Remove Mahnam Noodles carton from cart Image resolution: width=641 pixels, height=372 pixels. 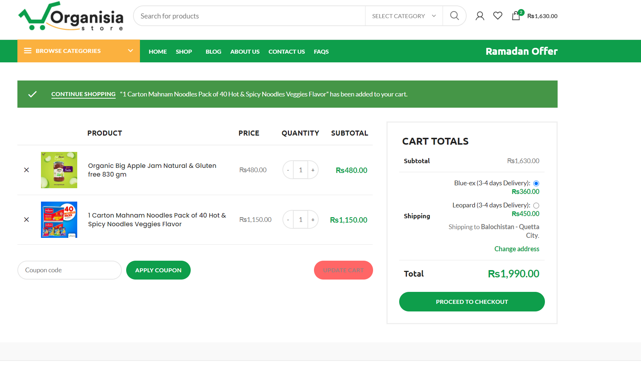tap(26, 220)
